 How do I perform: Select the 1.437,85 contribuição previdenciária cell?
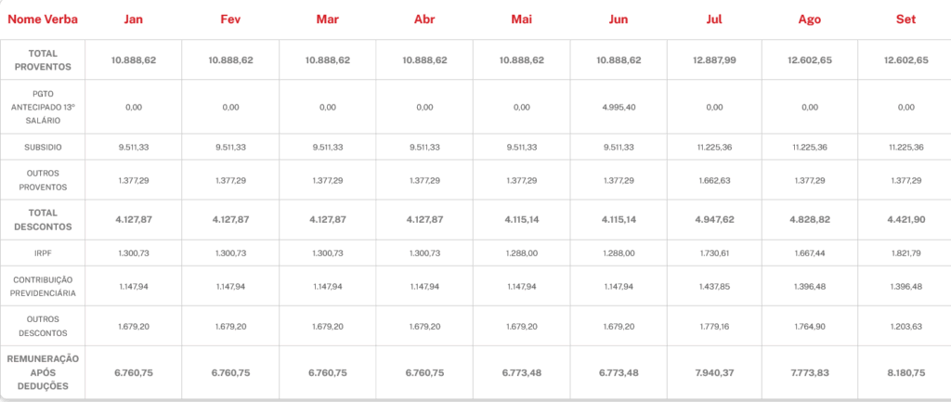[x=714, y=286]
